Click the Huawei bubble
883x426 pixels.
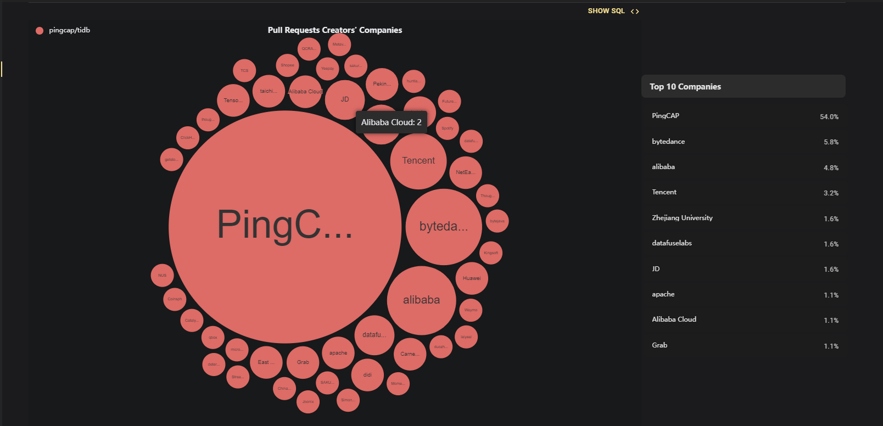coord(472,278)
